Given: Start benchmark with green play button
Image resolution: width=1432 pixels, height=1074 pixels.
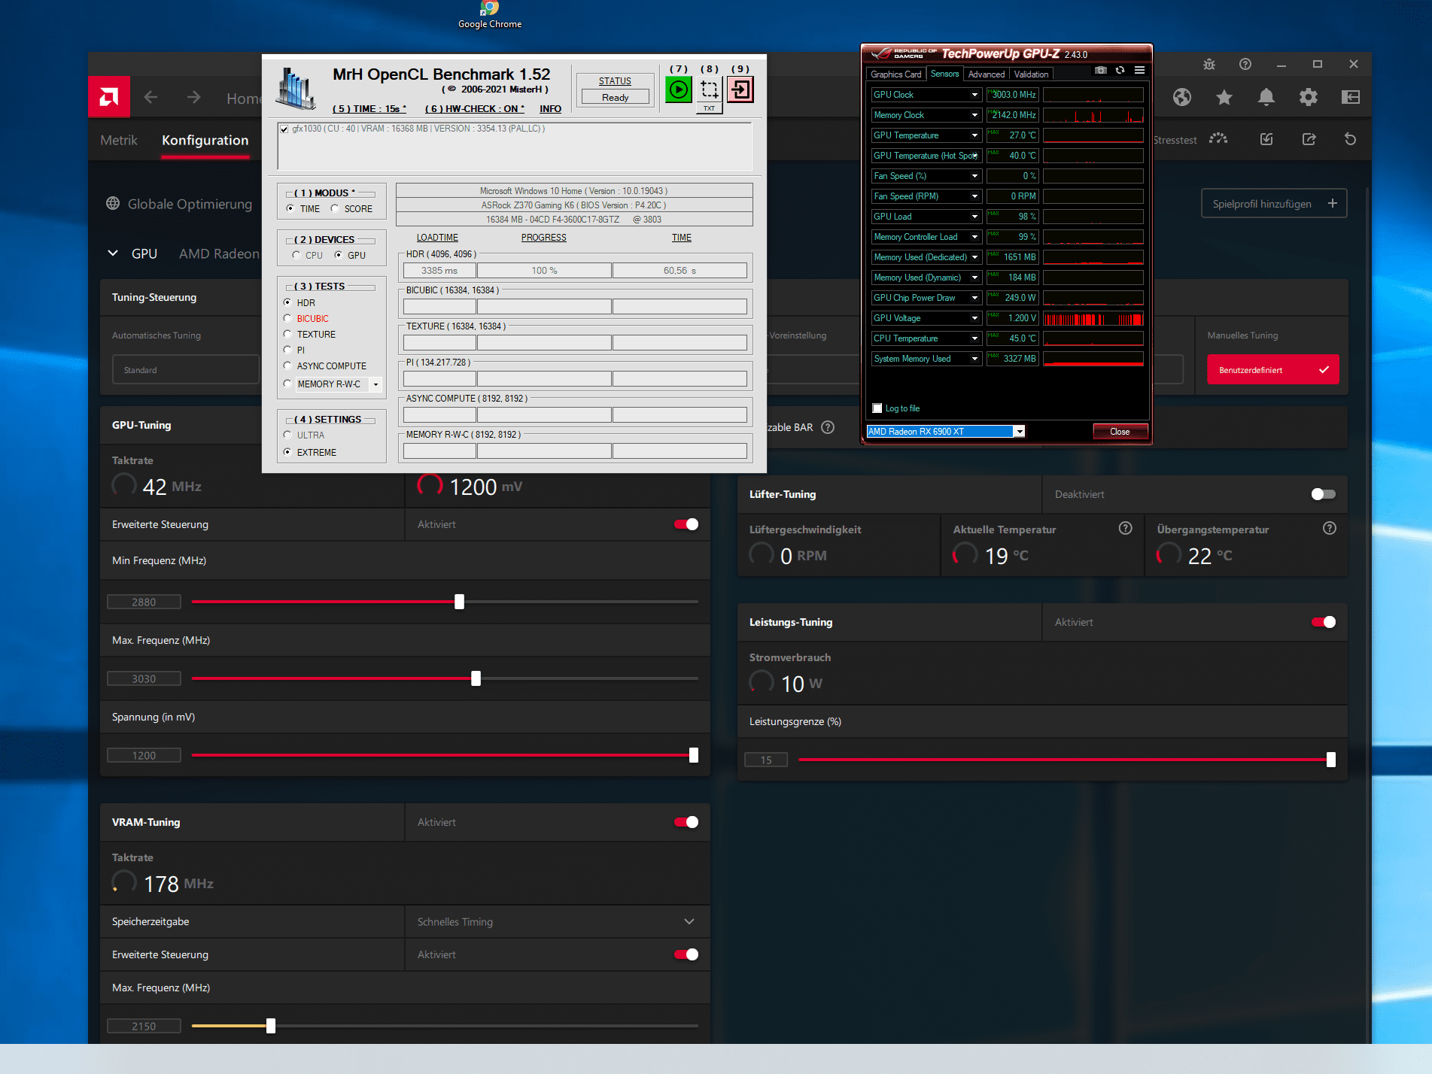Looking at the screenshot, I should [x=678, y=90].
